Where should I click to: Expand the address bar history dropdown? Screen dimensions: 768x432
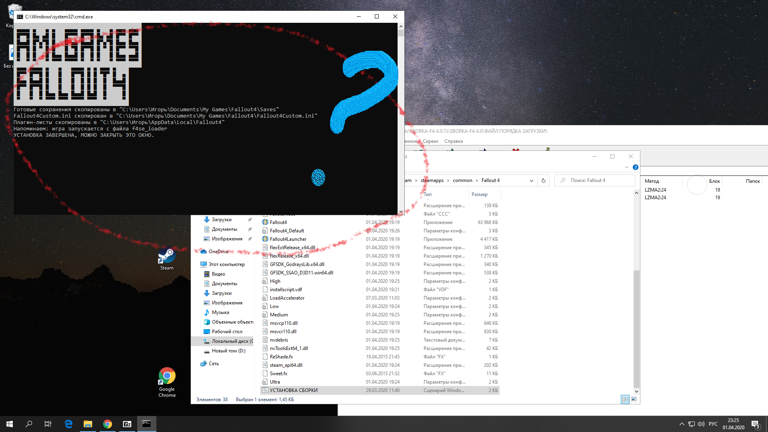tap(531, 180)
